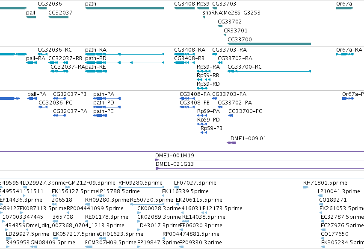
Task: Click the GH01623.5prime EST label
Action: coord(121,234)
